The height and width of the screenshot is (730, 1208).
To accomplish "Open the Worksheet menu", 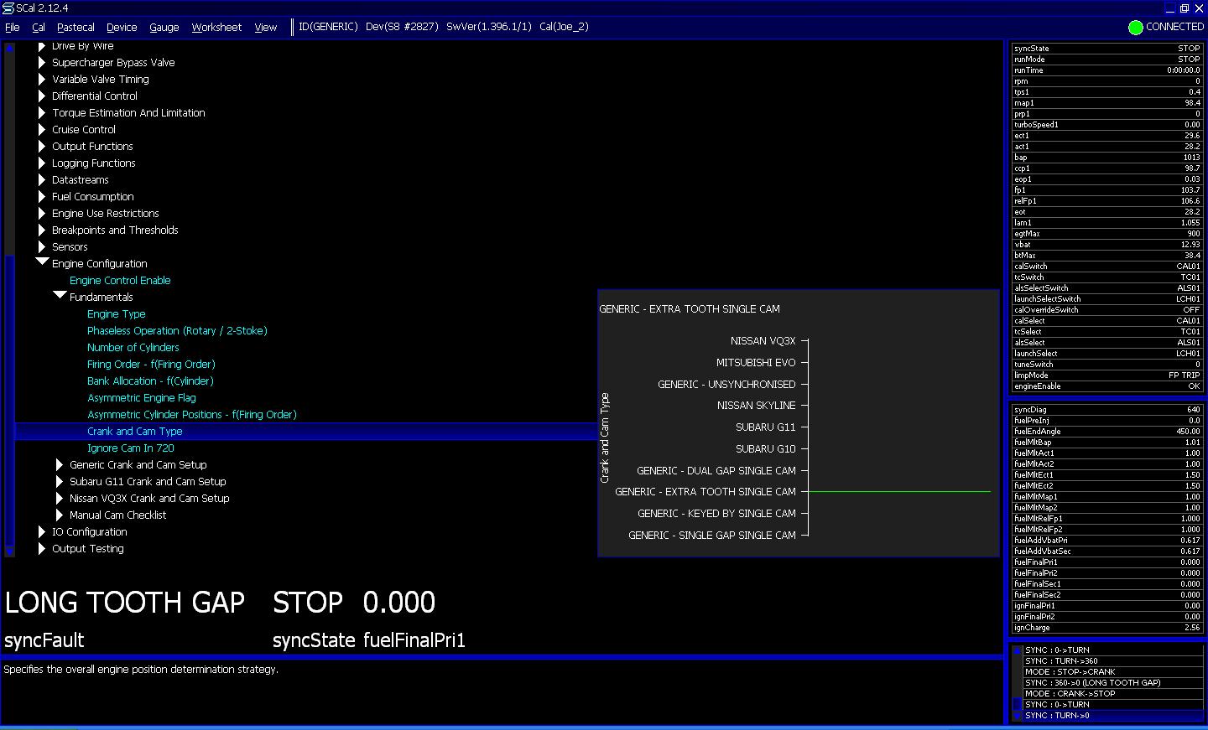I will click(x=216, y=28).
